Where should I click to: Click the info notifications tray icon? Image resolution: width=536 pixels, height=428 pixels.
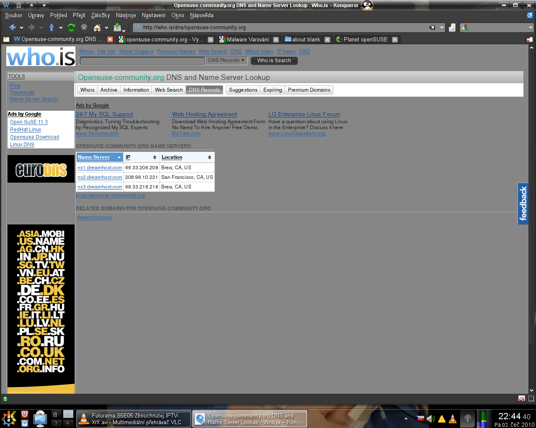click(468, 419)
